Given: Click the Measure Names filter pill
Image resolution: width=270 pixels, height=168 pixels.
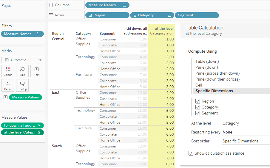Looking at the screenshot, I should coord(22,34).
